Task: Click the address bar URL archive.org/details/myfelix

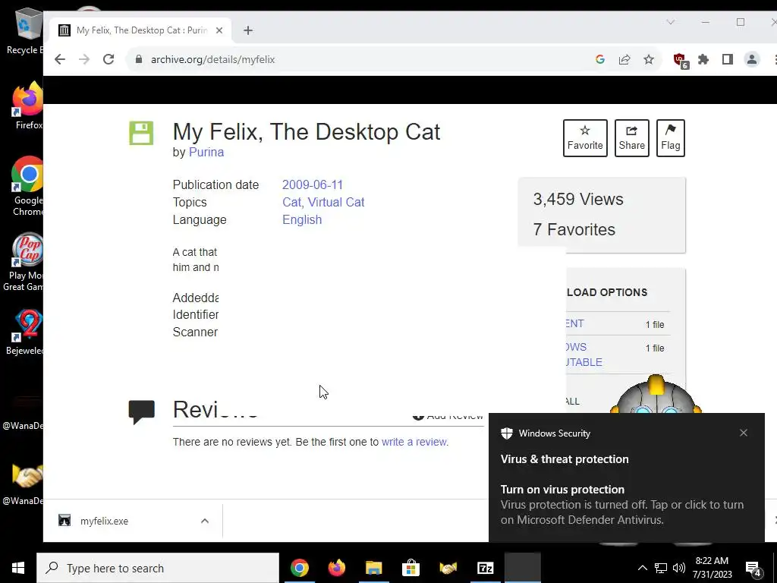Action: click(212, 59)
